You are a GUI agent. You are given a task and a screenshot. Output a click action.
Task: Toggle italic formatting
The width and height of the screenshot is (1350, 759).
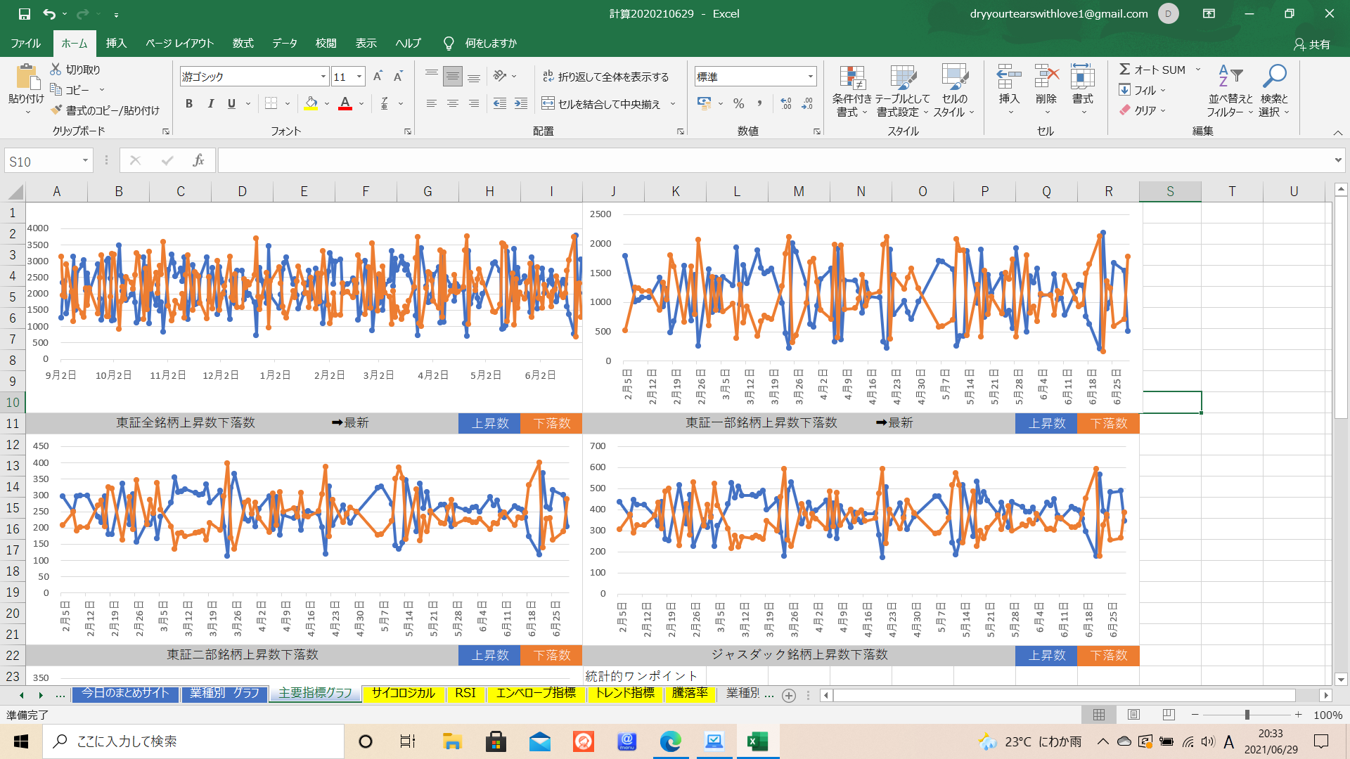pos(210,103)
